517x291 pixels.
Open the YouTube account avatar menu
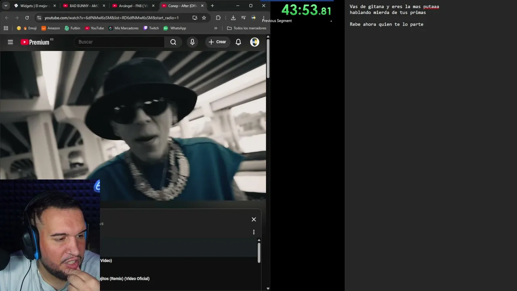coord(254,42)
